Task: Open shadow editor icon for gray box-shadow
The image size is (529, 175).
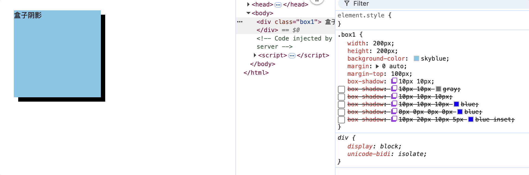Action: click(394, 88)
